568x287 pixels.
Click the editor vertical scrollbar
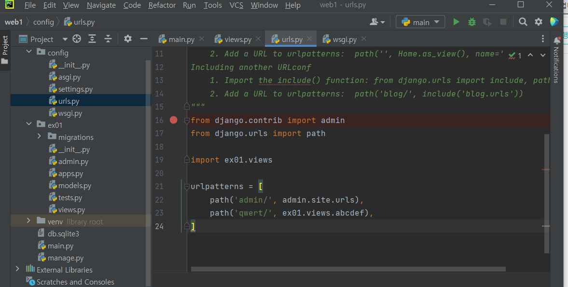click(547, 193)
